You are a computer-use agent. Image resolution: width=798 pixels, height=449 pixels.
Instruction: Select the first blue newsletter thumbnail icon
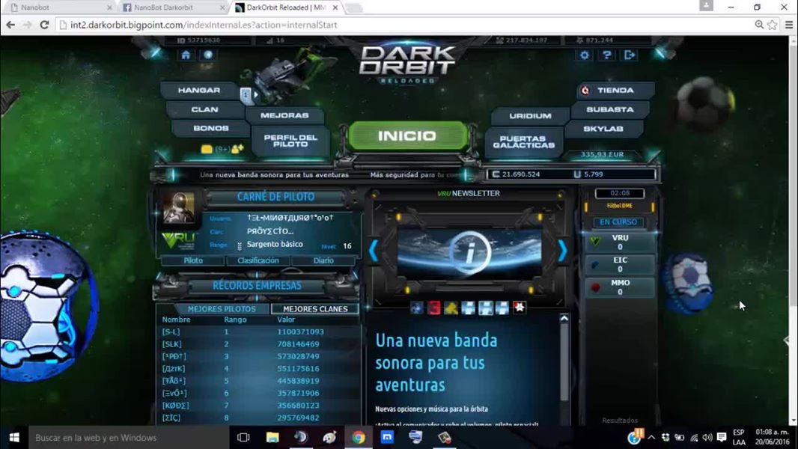click(417, 308)
